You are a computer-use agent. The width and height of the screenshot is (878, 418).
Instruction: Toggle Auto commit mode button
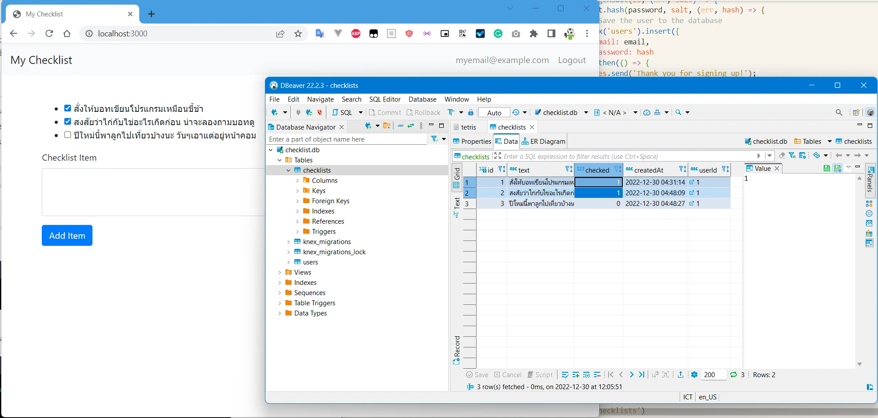point(494,113)
